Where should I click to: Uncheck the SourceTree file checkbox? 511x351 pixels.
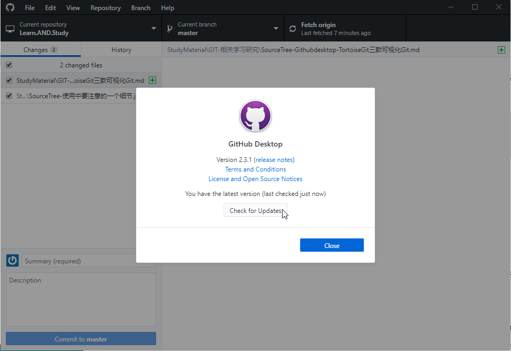(x=9, y=96)
